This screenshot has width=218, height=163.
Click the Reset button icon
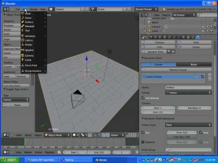(5, 105)
